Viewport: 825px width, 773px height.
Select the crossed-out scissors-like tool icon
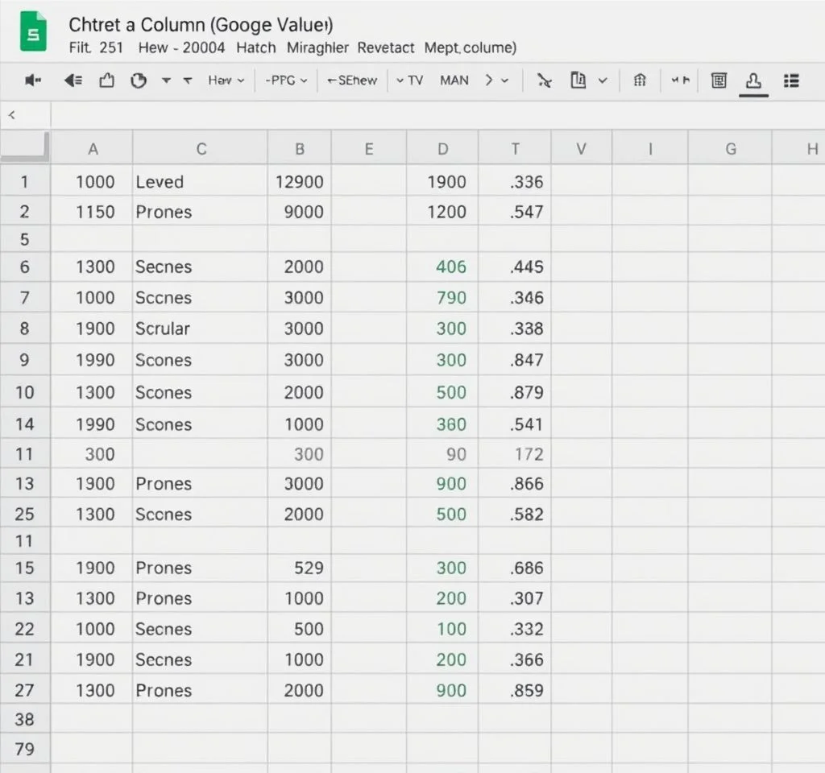(x=545, y=81)
